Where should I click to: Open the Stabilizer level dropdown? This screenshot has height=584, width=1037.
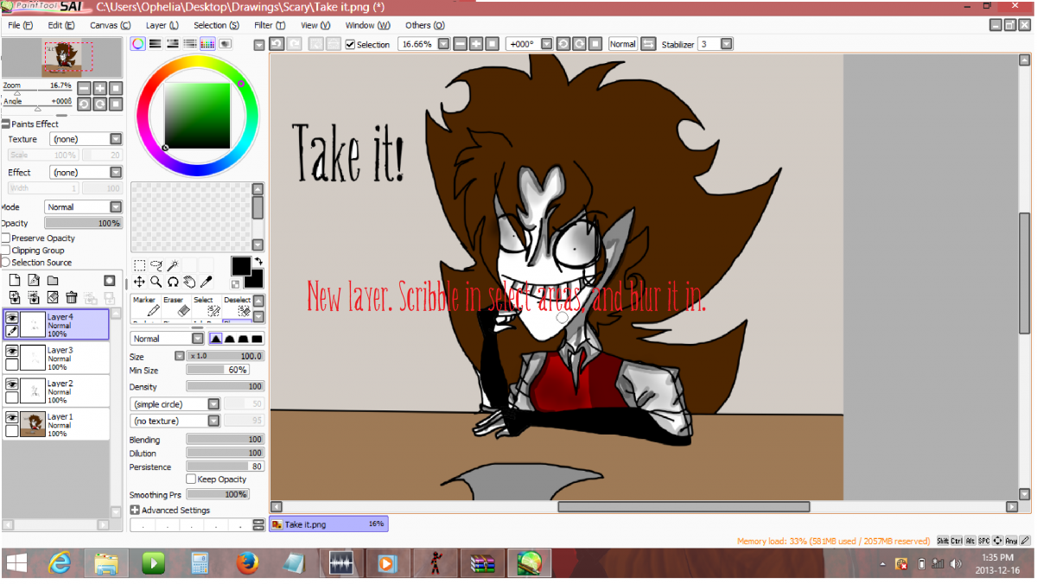pos(727,44)
